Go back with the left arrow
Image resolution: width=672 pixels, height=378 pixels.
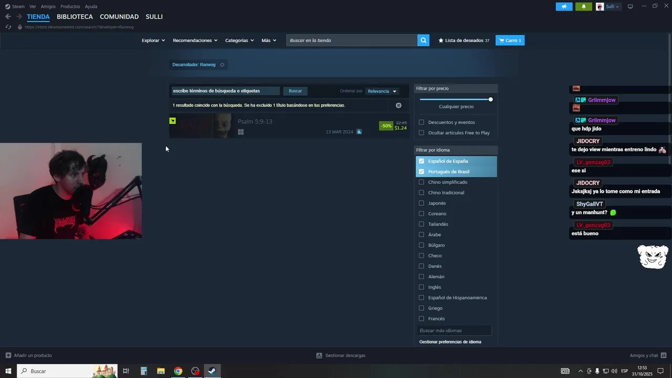pyautogui.click(x=8, y=17)
